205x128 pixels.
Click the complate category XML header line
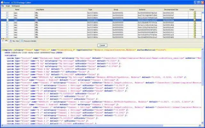pos(84,50)
